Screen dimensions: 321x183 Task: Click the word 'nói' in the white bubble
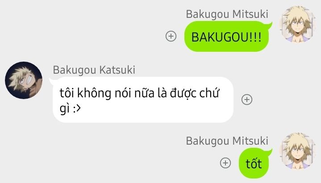coord(123,93)
